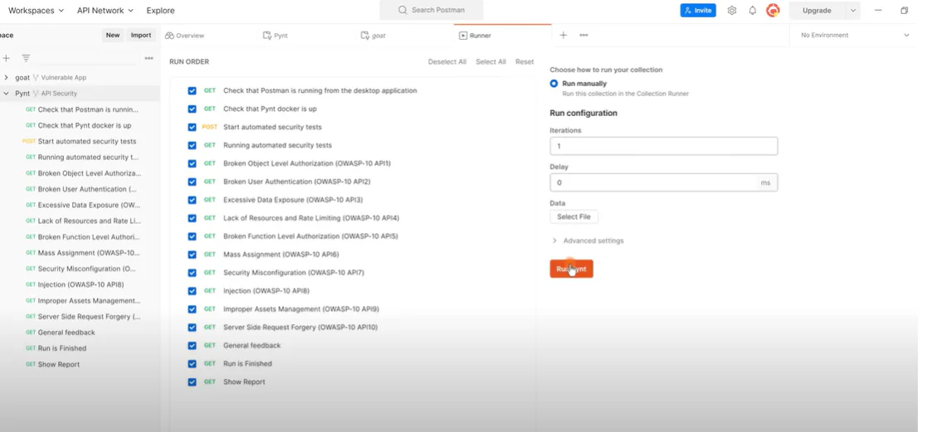The image size is (927, 432).
Task: Collapse the Pynt collection
Action: 6,94
